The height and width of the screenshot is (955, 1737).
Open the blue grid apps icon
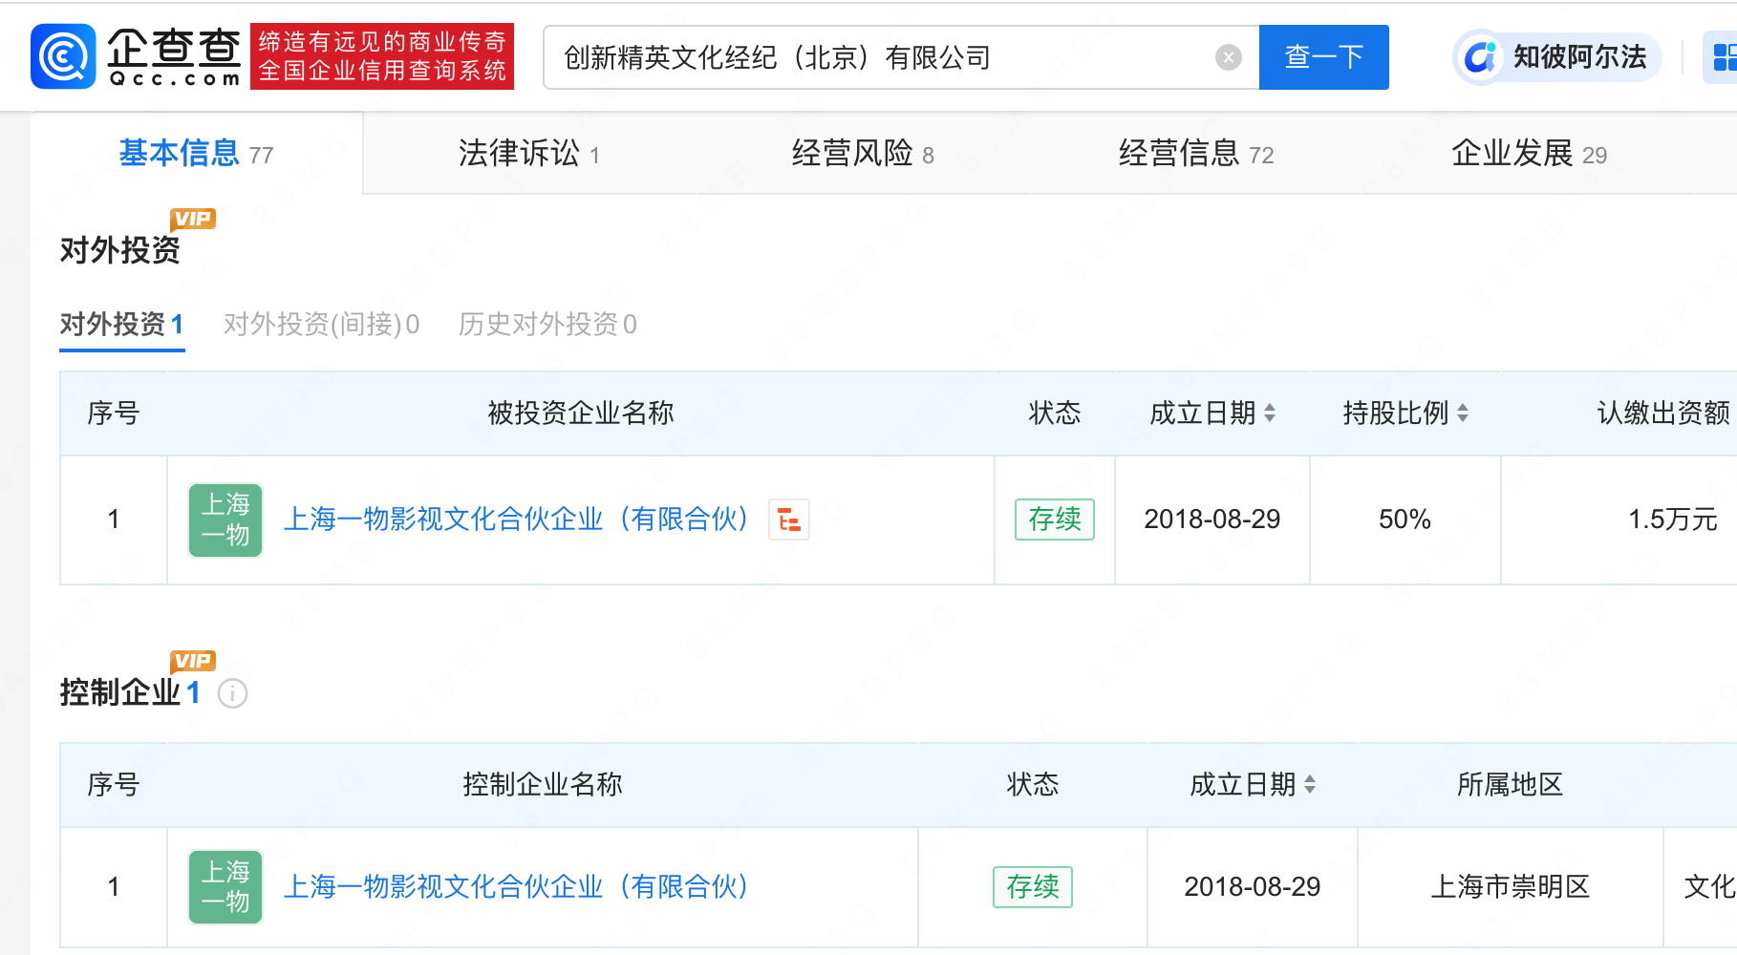pyautogui.click(x=1722, y=57)
